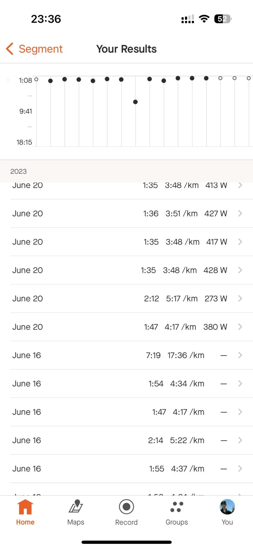Select the lowest chart data point
Viewport: 253px width, 549px height.
point(135,102)
